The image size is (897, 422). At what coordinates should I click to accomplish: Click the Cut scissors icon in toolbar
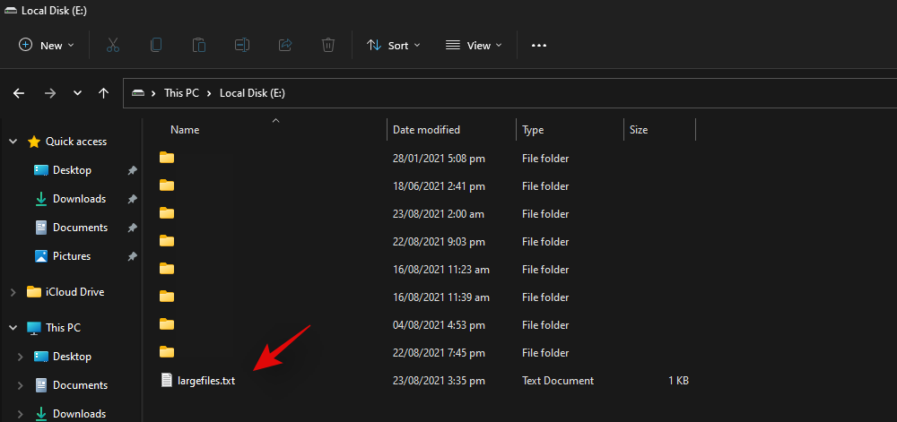pos(113,45)
